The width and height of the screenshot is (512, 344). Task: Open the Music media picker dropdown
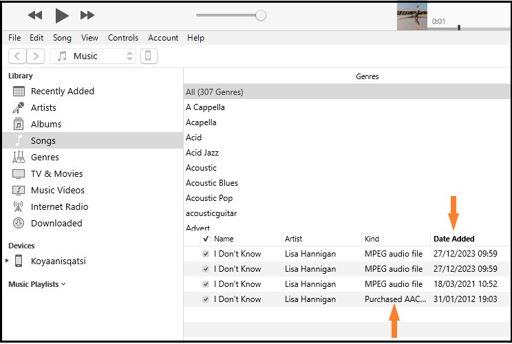93,56
